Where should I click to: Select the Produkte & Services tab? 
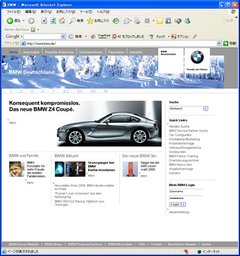59,52
